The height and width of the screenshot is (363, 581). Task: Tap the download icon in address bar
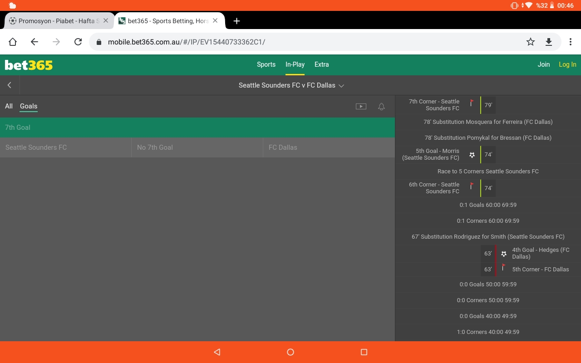click(x=549, y=42)
